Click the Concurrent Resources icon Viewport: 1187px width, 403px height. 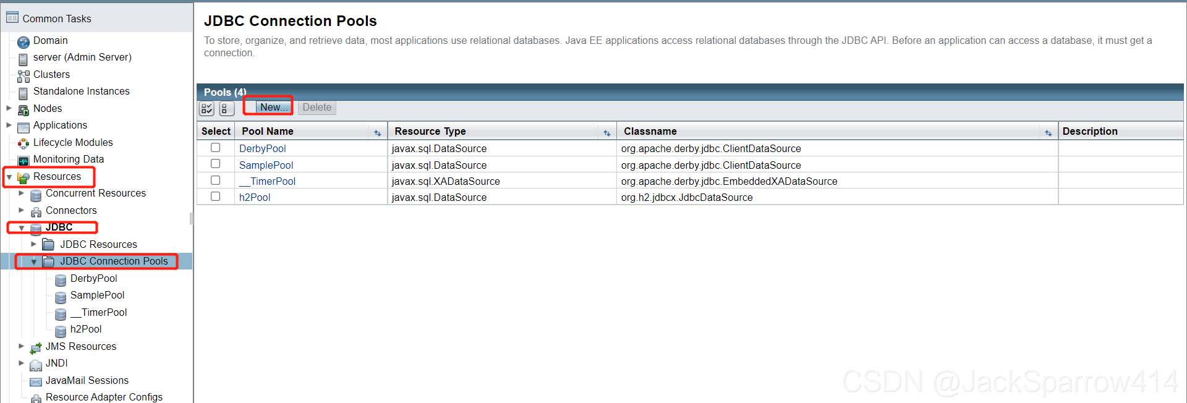[36, 195]
